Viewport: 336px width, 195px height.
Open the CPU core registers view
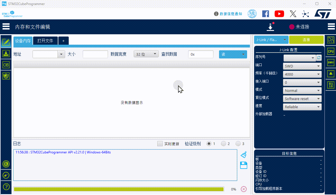pos(330,51)
